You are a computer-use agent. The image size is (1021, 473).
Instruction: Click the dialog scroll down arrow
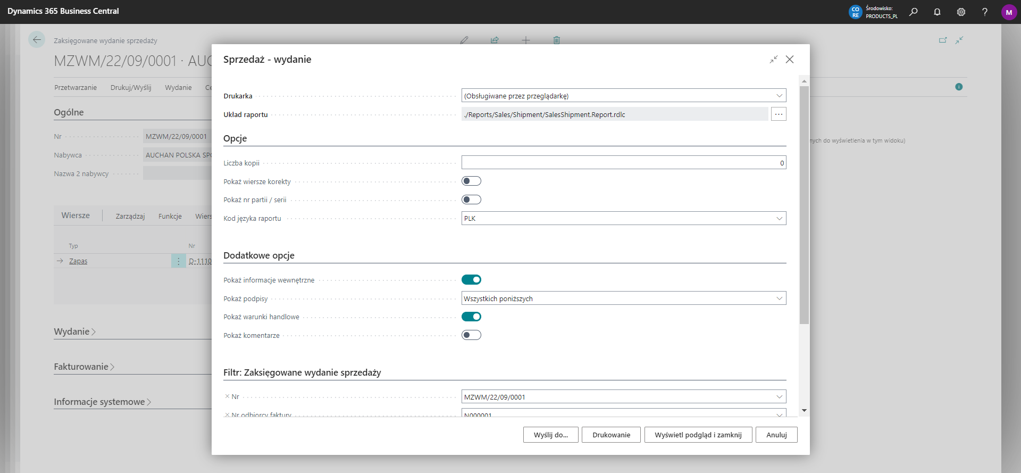804,410
